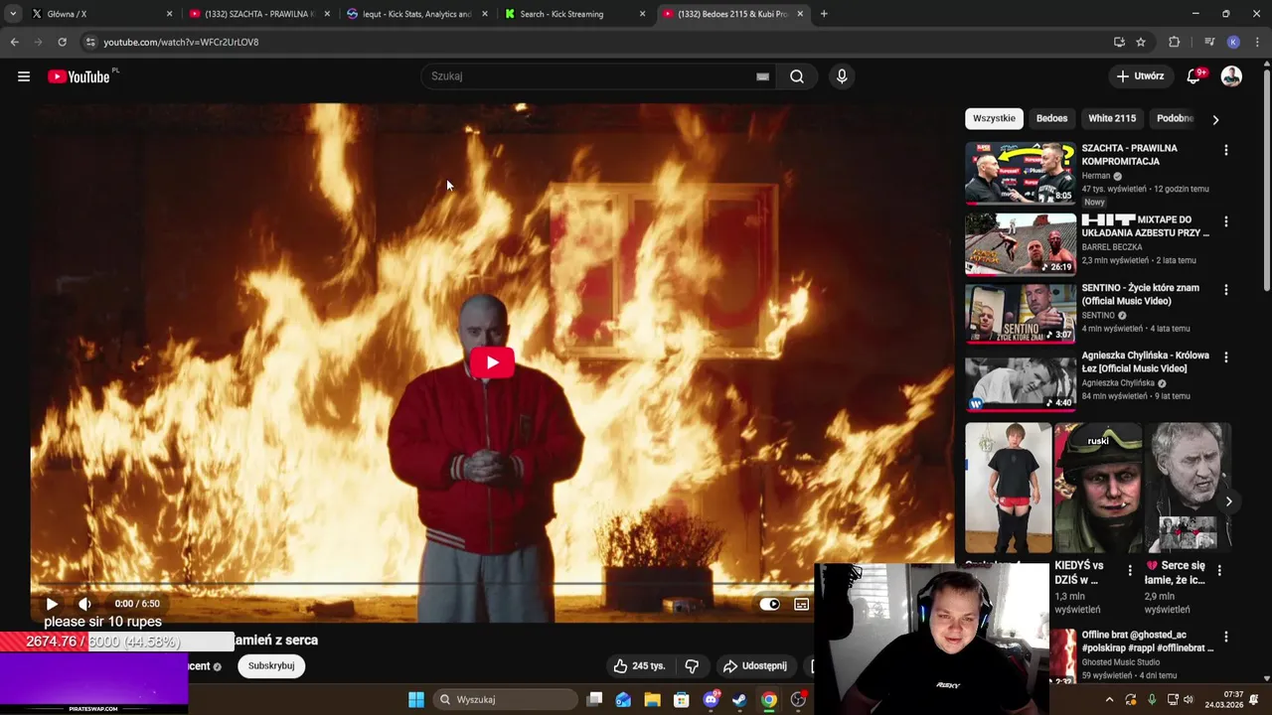Open the Chrome profile K avatar
Viewport: 1272px width, 715px height.
click(x=1233, y=42)
